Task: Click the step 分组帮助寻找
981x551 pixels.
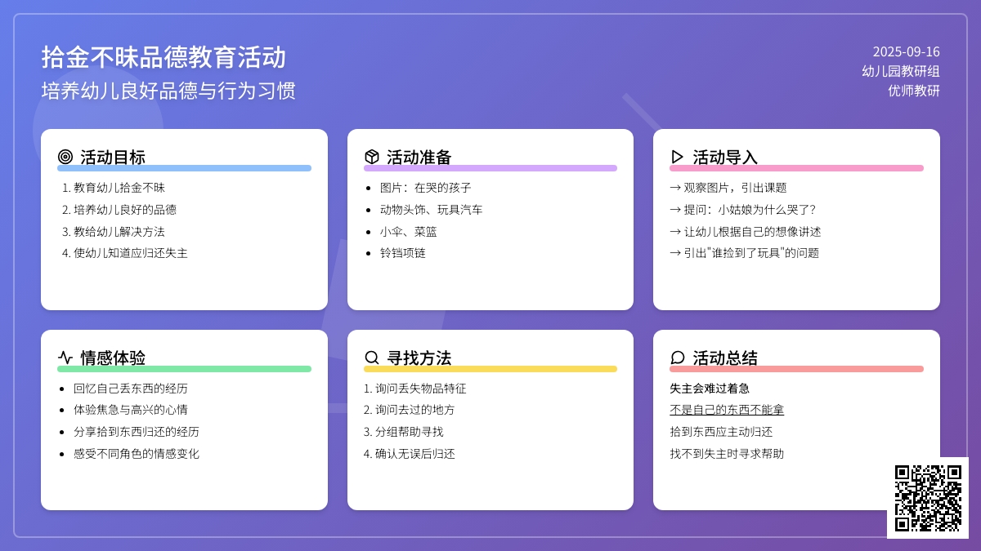Action: [x=409, y=432]
